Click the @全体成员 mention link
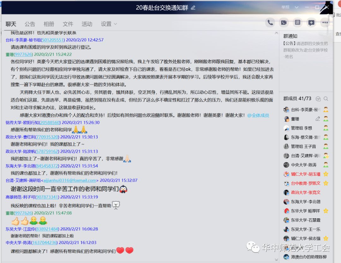 [x=258, y=116]
